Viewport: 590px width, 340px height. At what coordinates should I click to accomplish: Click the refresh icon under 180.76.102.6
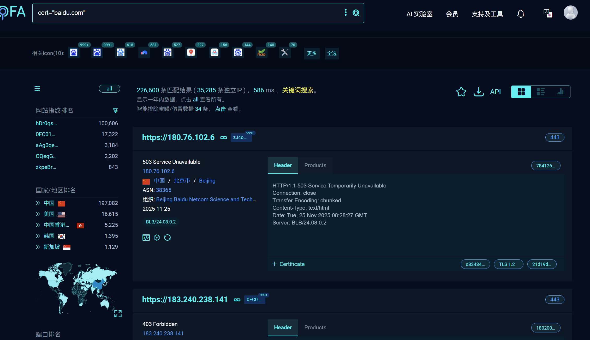[x=167, y=238]
